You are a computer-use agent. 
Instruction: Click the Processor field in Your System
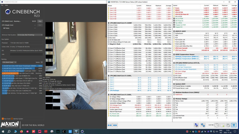(26, 43)
